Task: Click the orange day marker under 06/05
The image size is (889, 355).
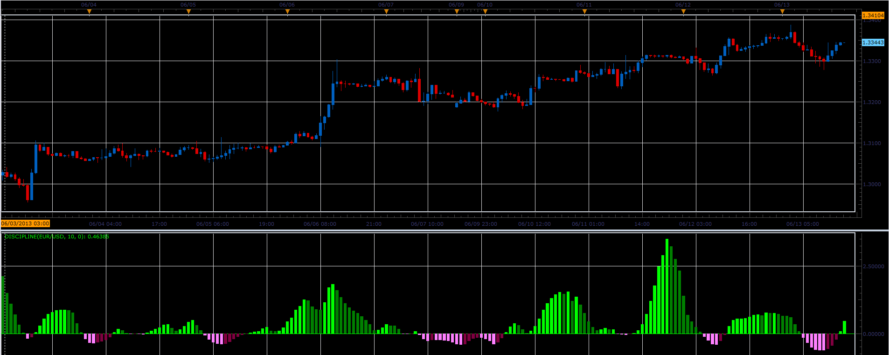Action: [188, 12]
